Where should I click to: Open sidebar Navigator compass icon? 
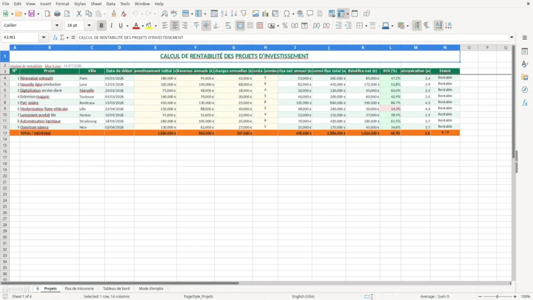click(525, 90)
